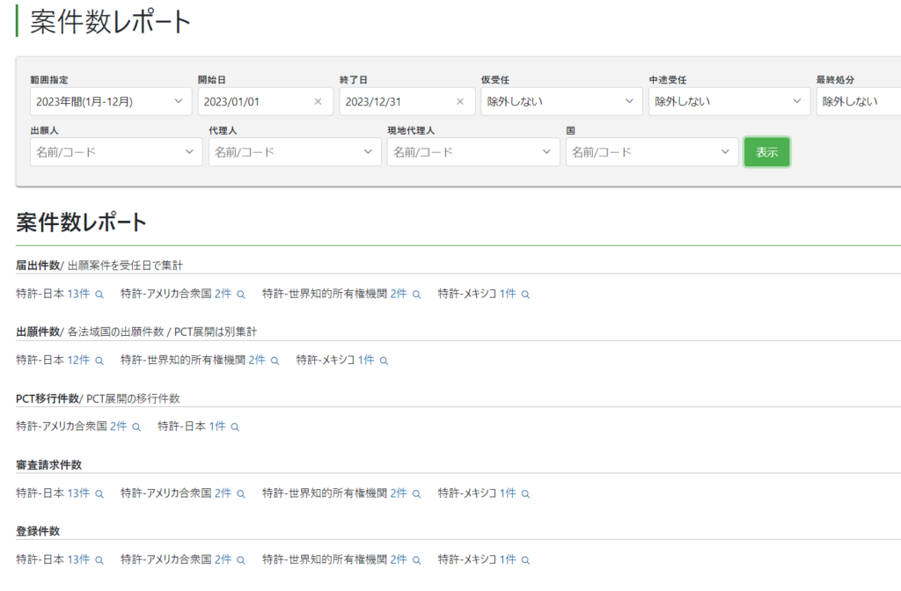Expand the 国 name/code combo box
Image resolution: width=901 pixels, height=591 pixels.
pos(652,152)
